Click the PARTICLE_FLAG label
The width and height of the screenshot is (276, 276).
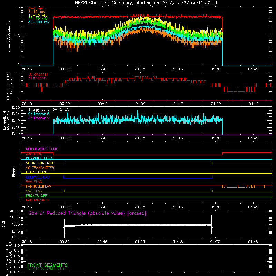click(39, 186)
